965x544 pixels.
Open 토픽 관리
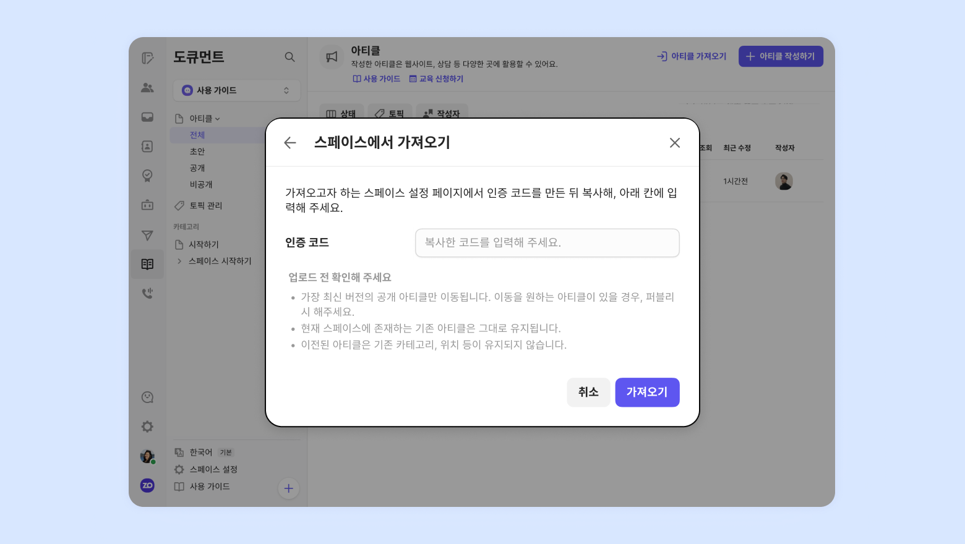pyautogui.click(x=205, y=205)
